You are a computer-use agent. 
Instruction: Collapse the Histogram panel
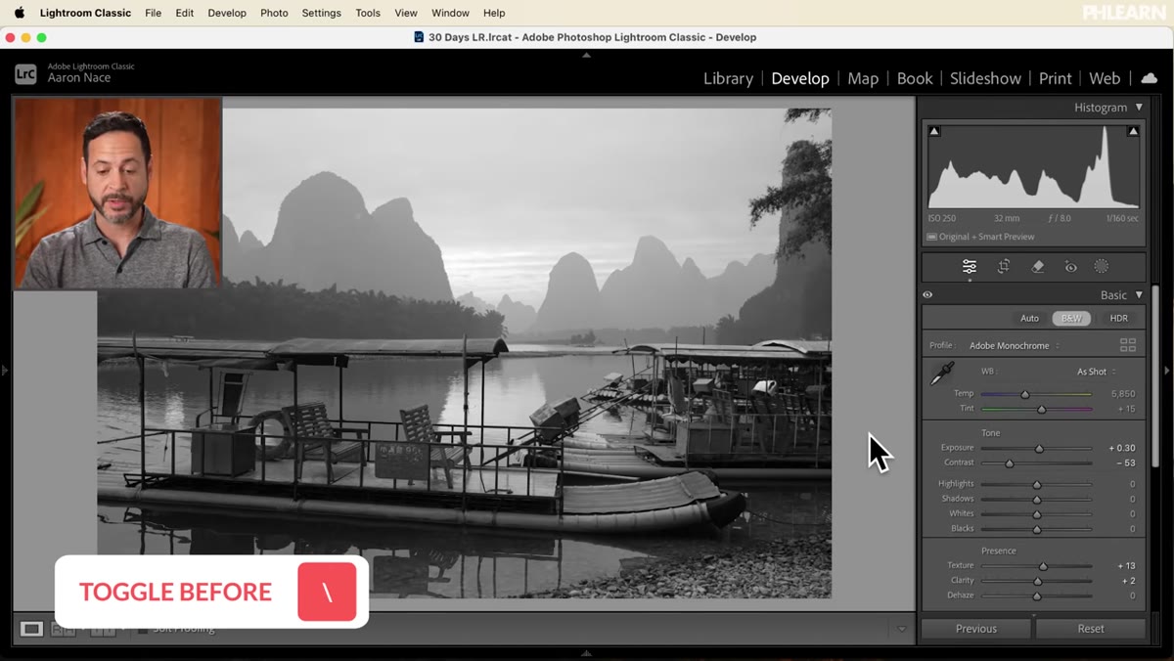[x=1139, y=108]
